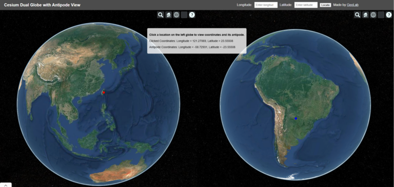The width and height of the screenshot is (394, 187).
Task: Open the GeoLab link
Action: point(352,5)
